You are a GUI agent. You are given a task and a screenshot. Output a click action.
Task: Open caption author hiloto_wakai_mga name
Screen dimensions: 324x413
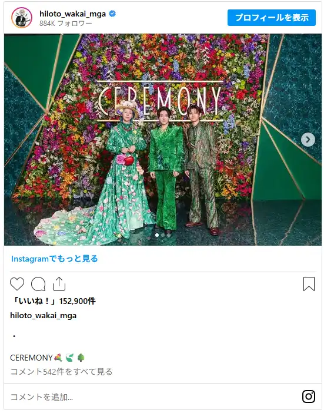point(44,316)
